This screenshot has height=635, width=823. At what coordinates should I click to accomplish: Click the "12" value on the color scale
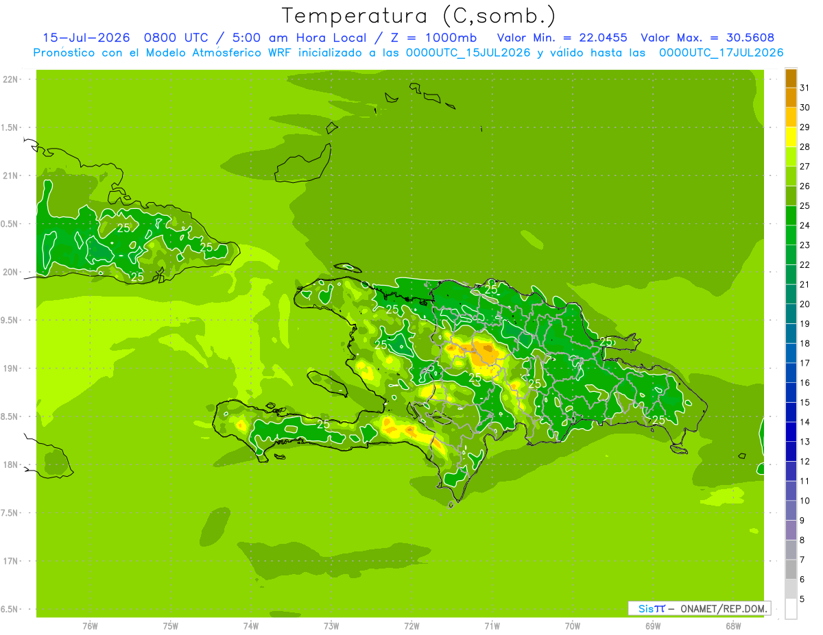pos(805,462)
